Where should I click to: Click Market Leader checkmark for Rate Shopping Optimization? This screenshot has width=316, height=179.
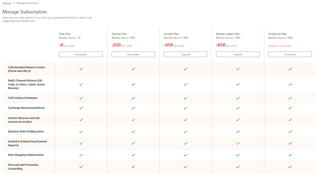tap(238, 155)
